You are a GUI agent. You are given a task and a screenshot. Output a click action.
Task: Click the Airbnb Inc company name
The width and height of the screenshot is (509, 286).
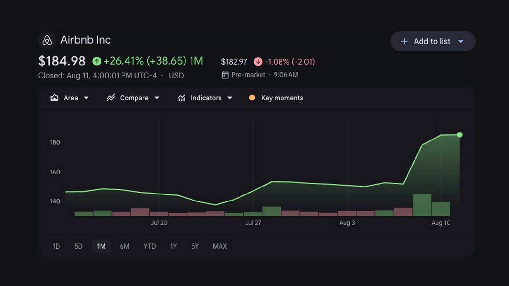point(86,40)
